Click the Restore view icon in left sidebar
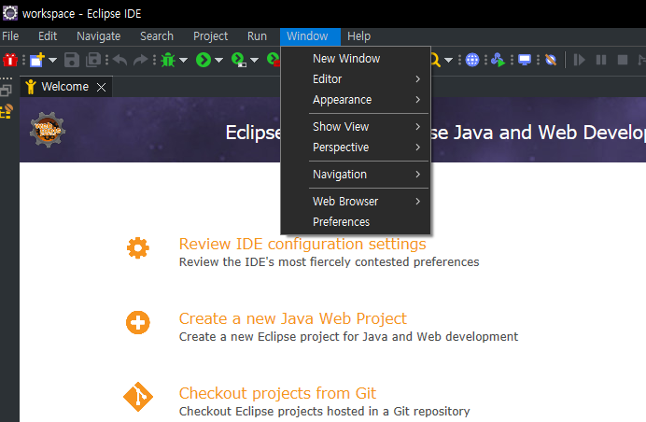 tap(7, 91)
